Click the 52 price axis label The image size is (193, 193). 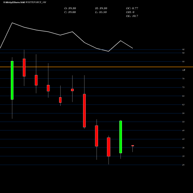point(183,122)
